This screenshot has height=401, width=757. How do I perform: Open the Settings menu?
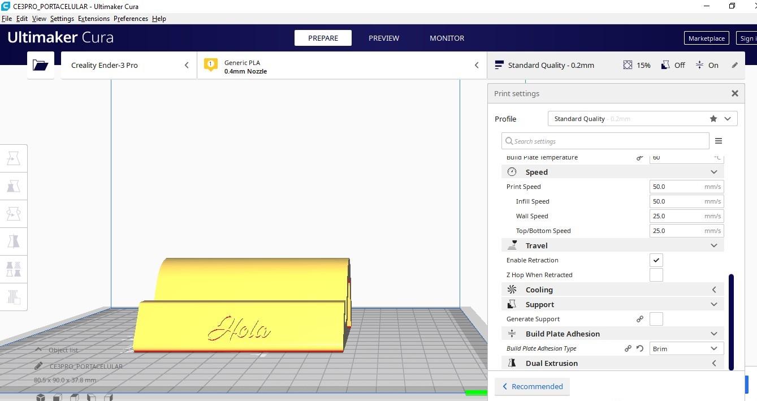tap(62, 19)
